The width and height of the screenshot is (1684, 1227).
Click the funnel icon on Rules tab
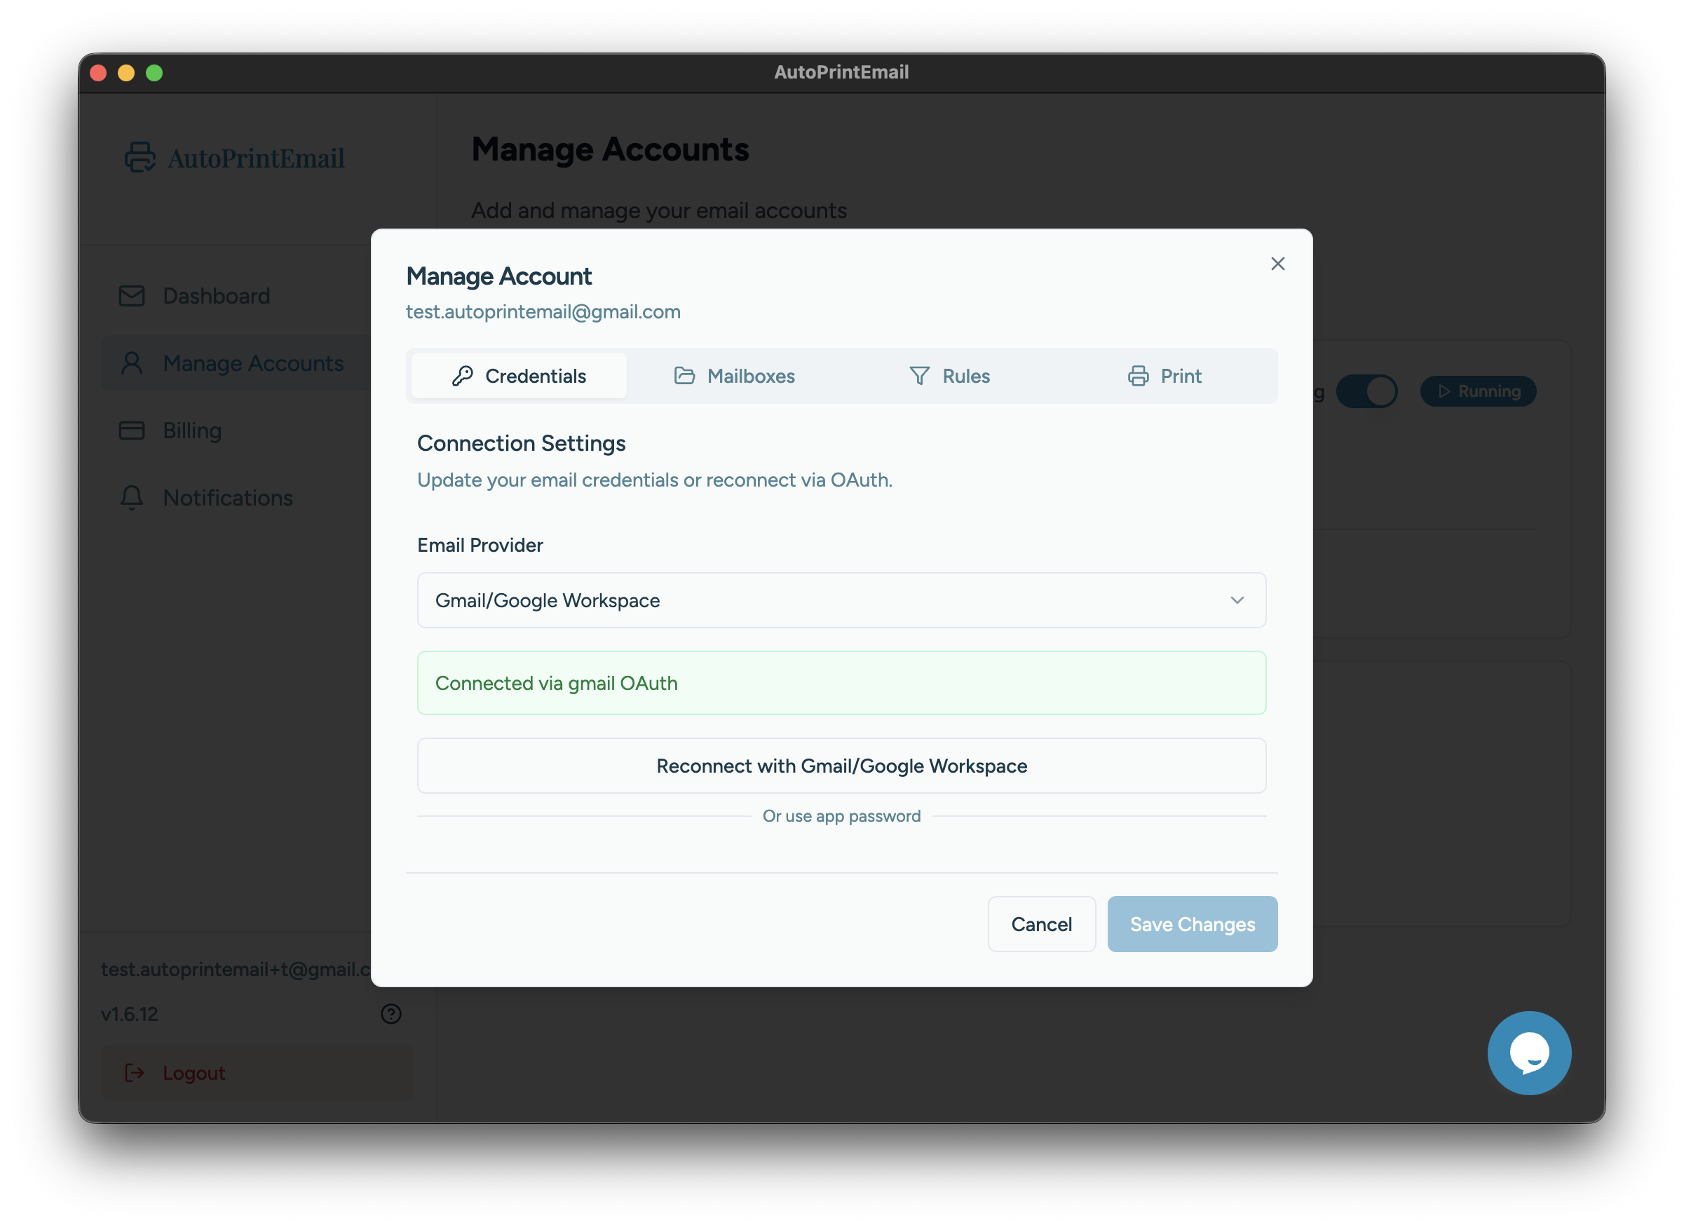tap(919, 377)
